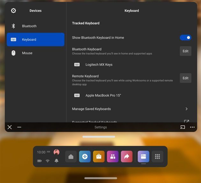Click Edit button for Bluetooth Keyboard

185,51
